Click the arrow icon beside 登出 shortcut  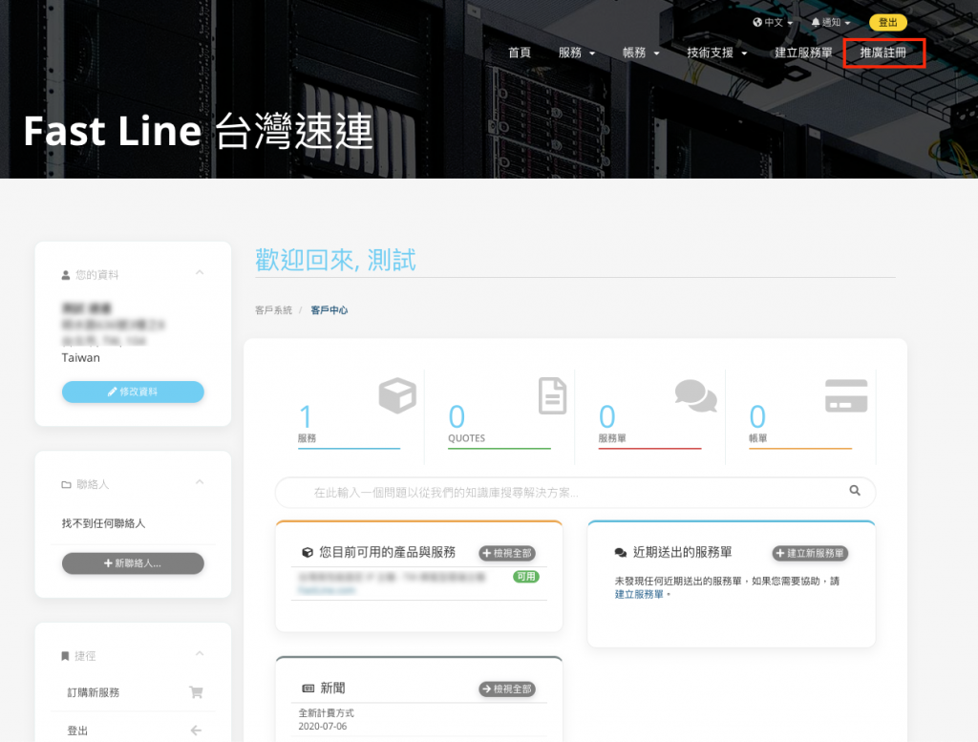click(196, 731)
